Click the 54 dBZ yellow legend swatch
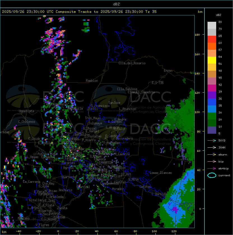 (212, 60)
